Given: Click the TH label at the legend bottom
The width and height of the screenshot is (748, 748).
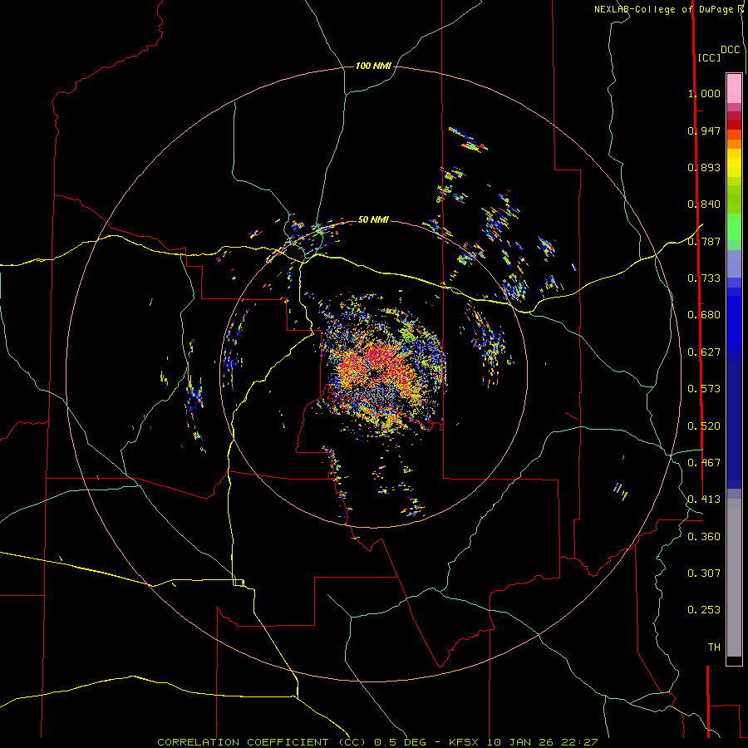Looking at the screenshot, I should (x=714, y=647).
